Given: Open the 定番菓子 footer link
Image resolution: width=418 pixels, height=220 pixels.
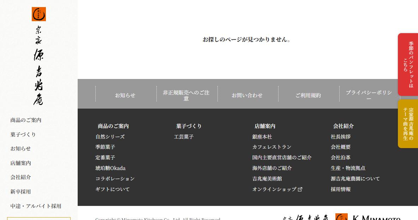Looking at the screenshot, I should tap(105, 158).
